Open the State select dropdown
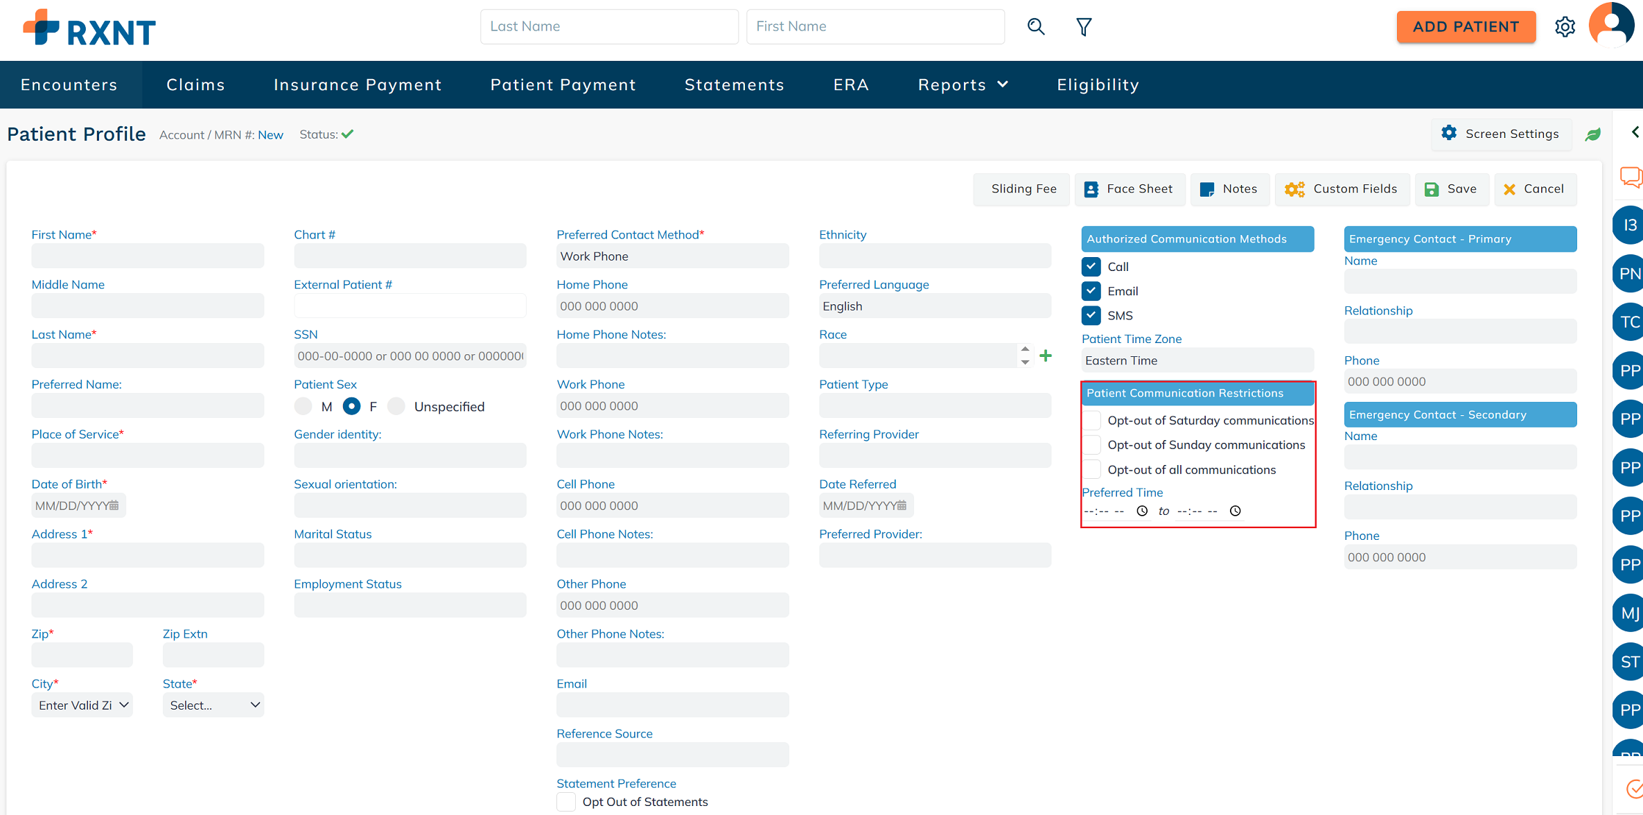The width and height of the screenshot is (1643, 815). (213, 705)
